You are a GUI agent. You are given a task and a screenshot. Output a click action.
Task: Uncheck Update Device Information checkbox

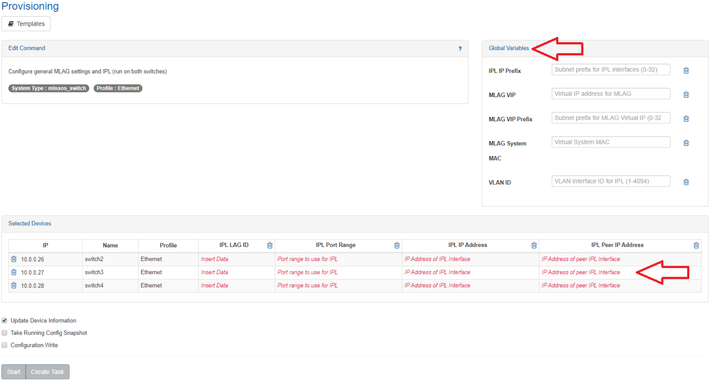(x=4, y=320)
